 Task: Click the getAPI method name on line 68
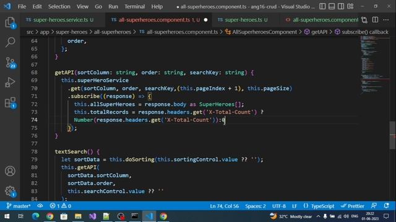[64, 73]
